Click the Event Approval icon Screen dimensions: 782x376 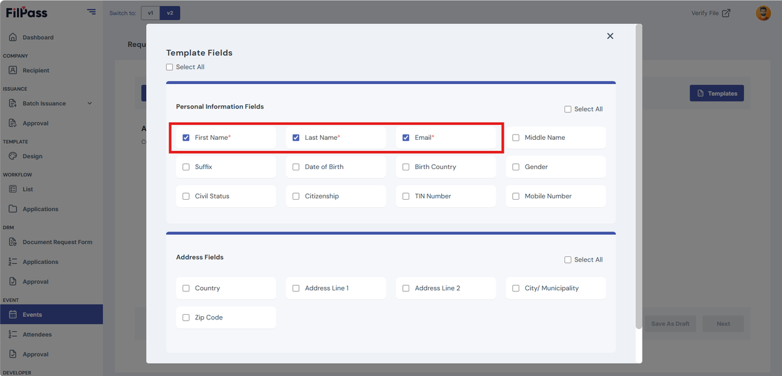pos(13,354)
